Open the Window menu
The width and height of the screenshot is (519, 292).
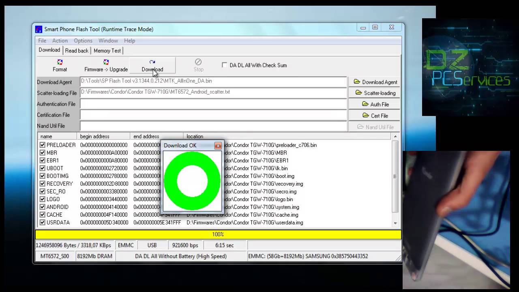[x=108, y=41]
